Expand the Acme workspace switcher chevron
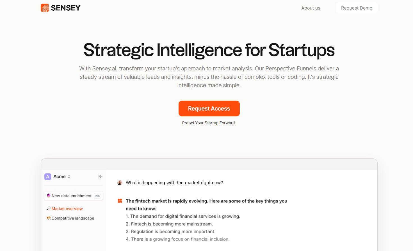This screenshot has width=413, height=251. point(69,177)
